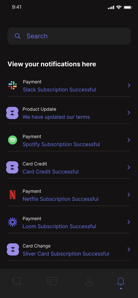Open the Card Credit Successful link
The image size is (138, 298).
(51, 172)
